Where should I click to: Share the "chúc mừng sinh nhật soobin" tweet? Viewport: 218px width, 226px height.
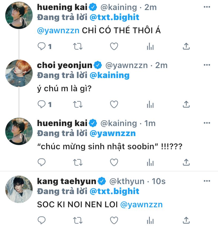pos(186,162)
